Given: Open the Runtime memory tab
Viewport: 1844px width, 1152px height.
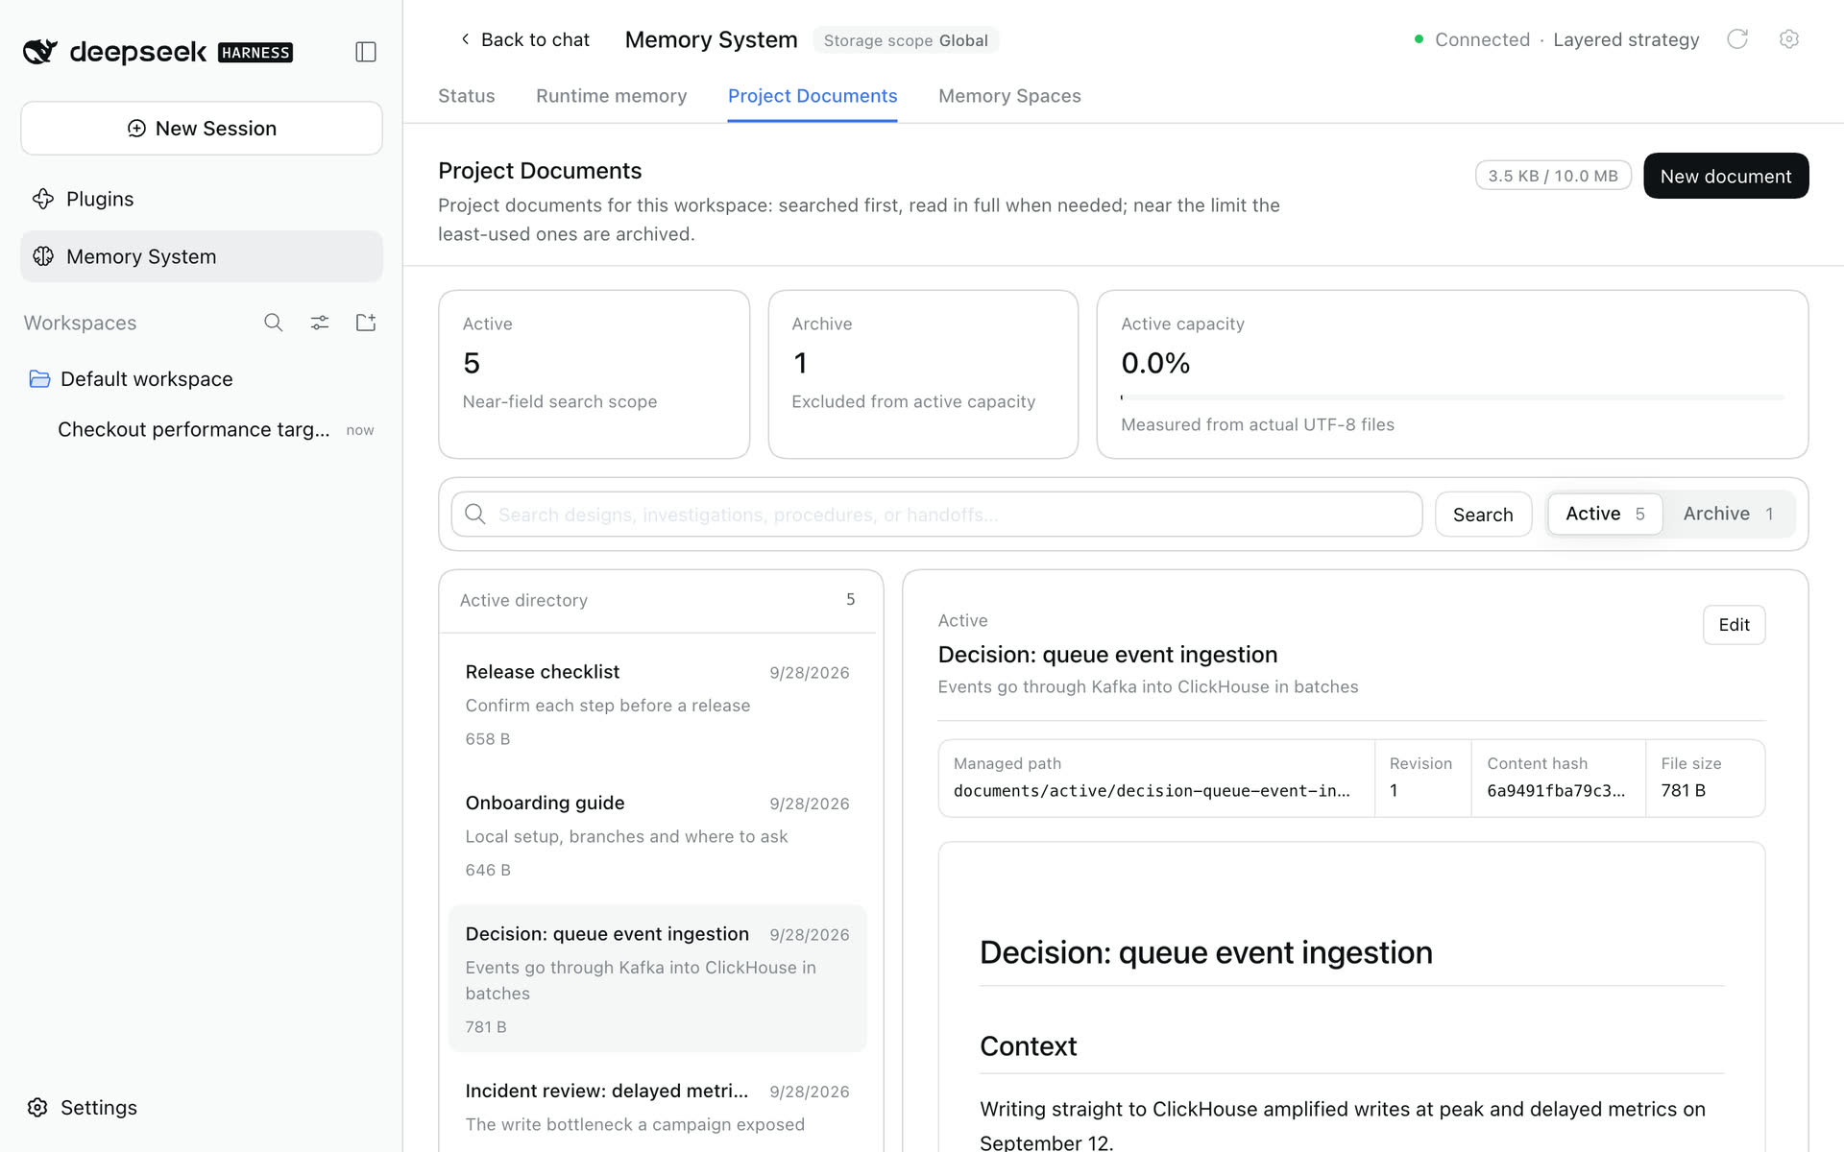Looking at the screenshot, I should pyautogui.click(x=612, y=96).
